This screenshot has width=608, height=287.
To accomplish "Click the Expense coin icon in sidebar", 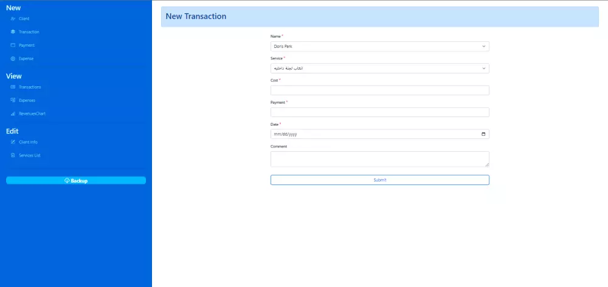I will pos(13,59).
